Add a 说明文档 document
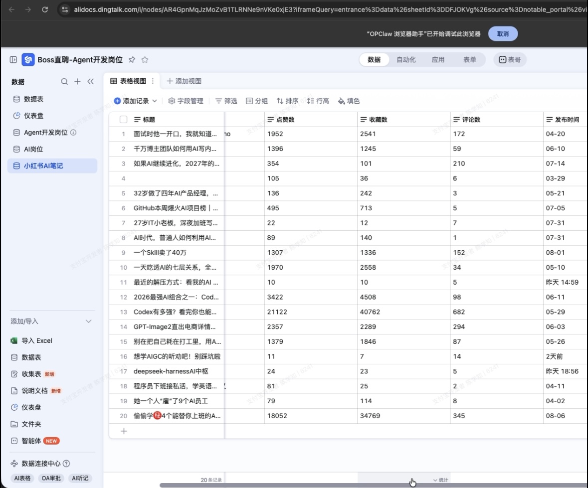This screenshot has width=588, height=488. click(36, 391)
